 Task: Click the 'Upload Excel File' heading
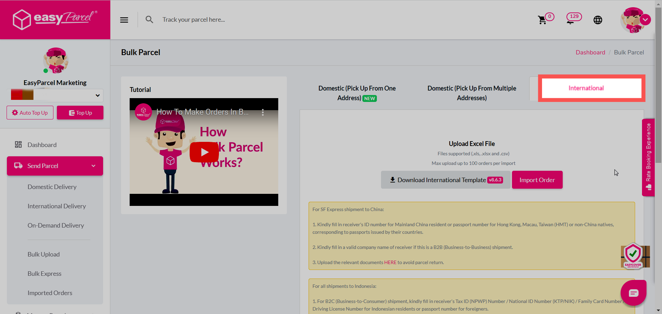(x=472, y=144)
